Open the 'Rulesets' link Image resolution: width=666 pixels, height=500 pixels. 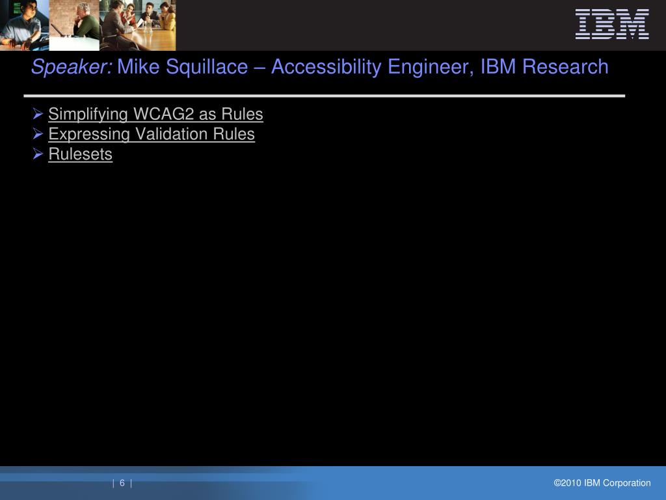pos(80,154)
